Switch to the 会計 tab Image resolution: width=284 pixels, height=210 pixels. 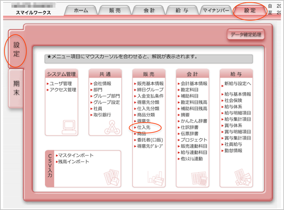[x=149, y=11]
